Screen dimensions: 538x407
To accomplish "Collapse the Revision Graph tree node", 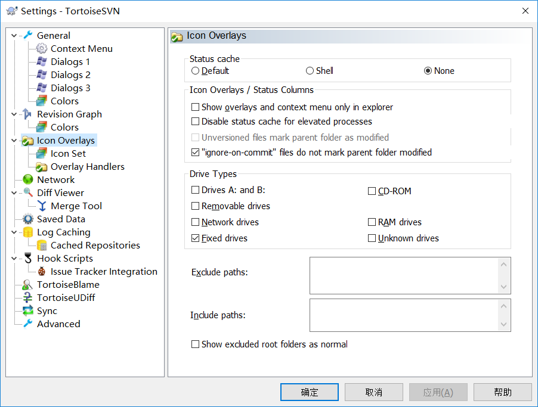I will click(14, 114).
